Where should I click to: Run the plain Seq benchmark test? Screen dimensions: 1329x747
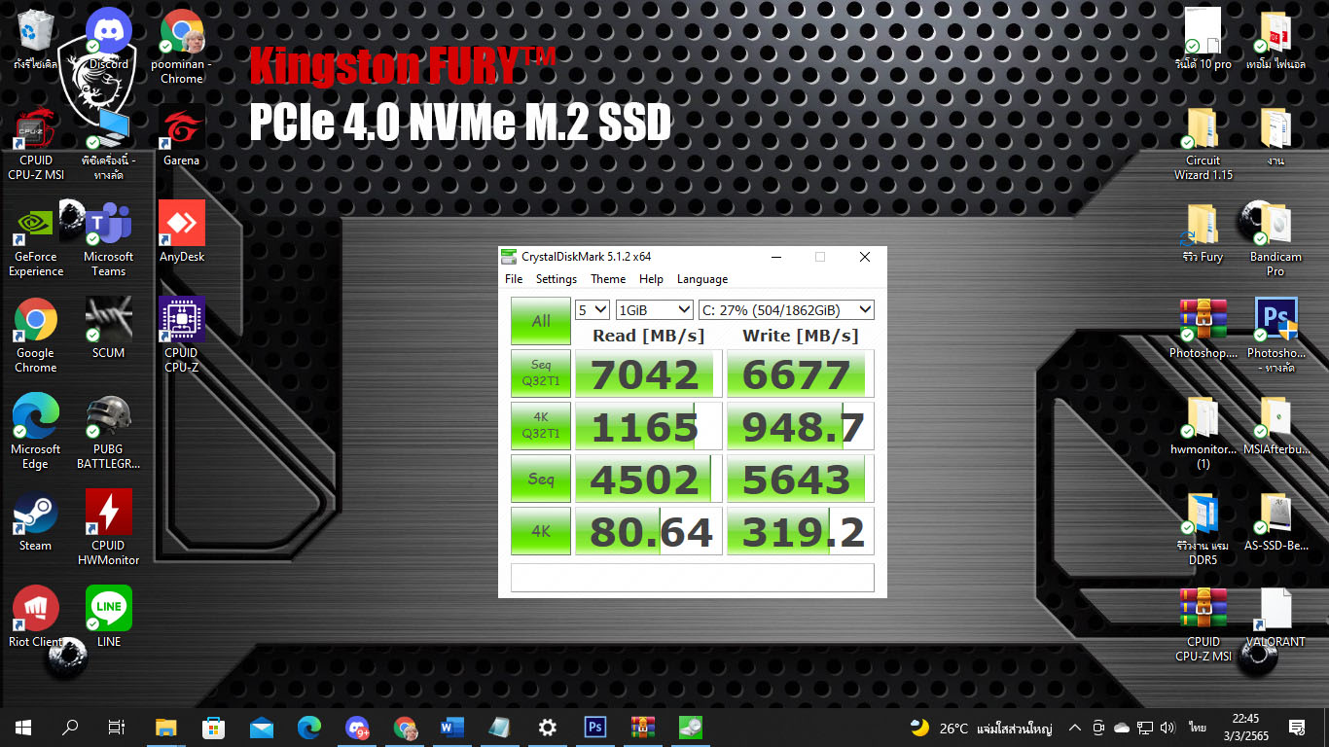coord(541,479)
